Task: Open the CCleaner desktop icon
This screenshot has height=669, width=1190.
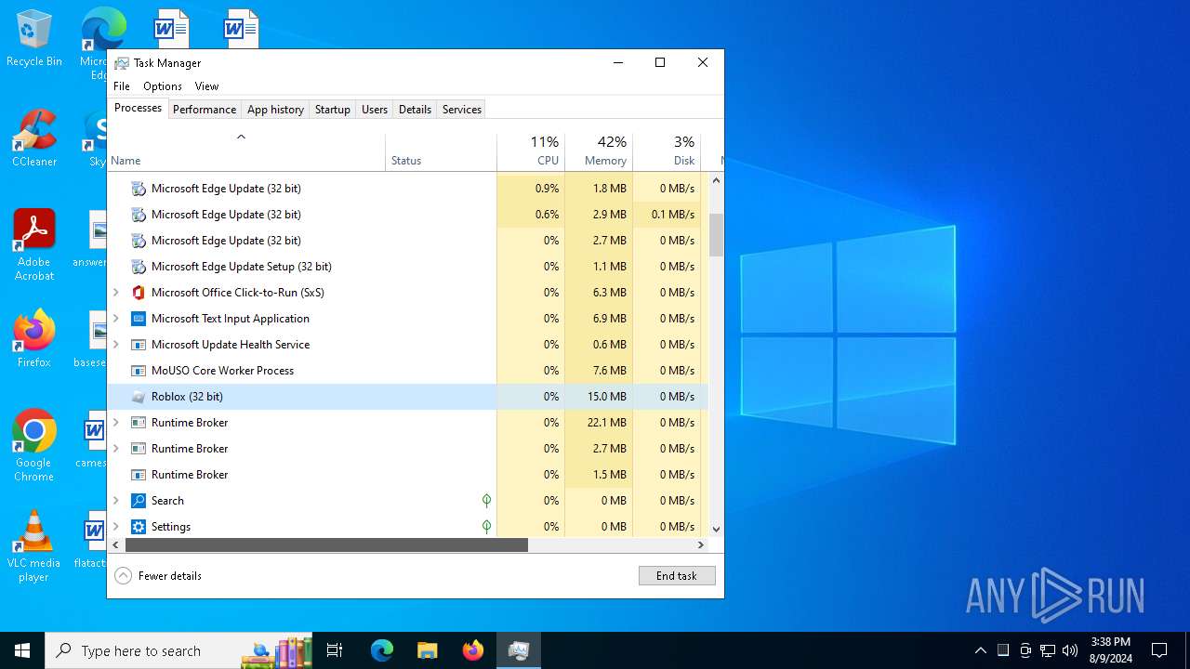Action: [33, 138]
